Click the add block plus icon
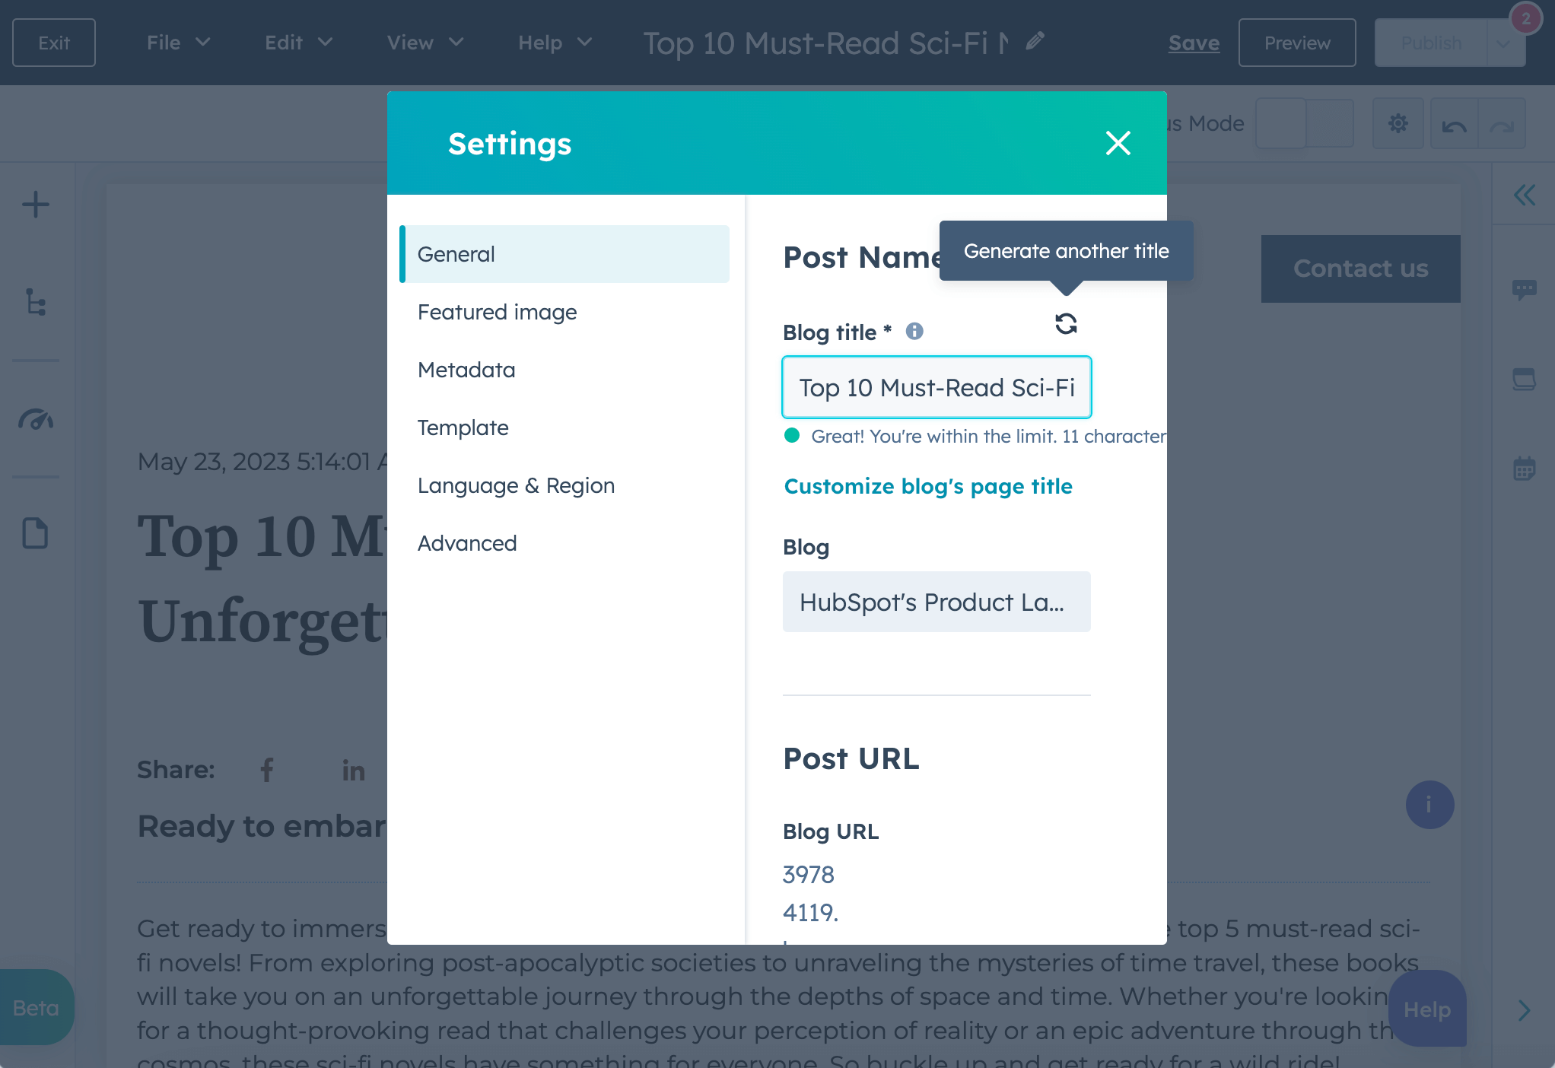 click(x=36, y=203)
